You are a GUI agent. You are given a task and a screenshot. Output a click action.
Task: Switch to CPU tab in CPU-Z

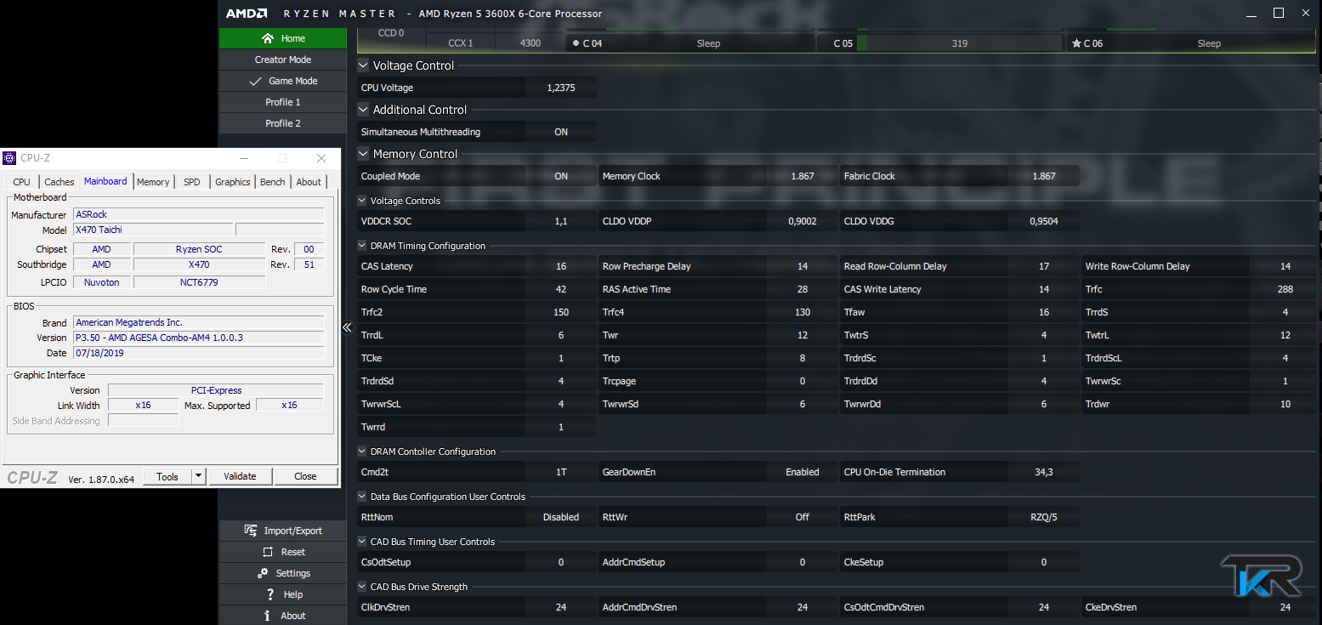(x=21, y=182)
